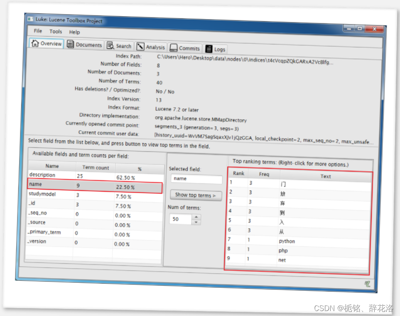Open the File menu
Viewport: 400px width, 316px height.
[38, 31]
